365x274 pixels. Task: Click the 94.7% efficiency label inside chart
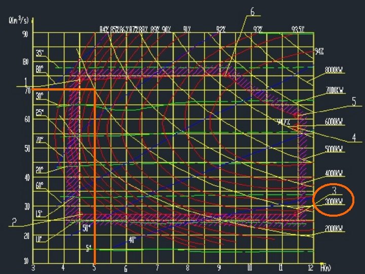tap(284, 122)
